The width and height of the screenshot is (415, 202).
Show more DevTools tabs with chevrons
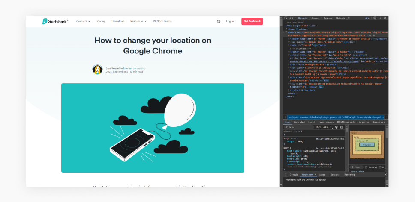[x=349, y=18]
